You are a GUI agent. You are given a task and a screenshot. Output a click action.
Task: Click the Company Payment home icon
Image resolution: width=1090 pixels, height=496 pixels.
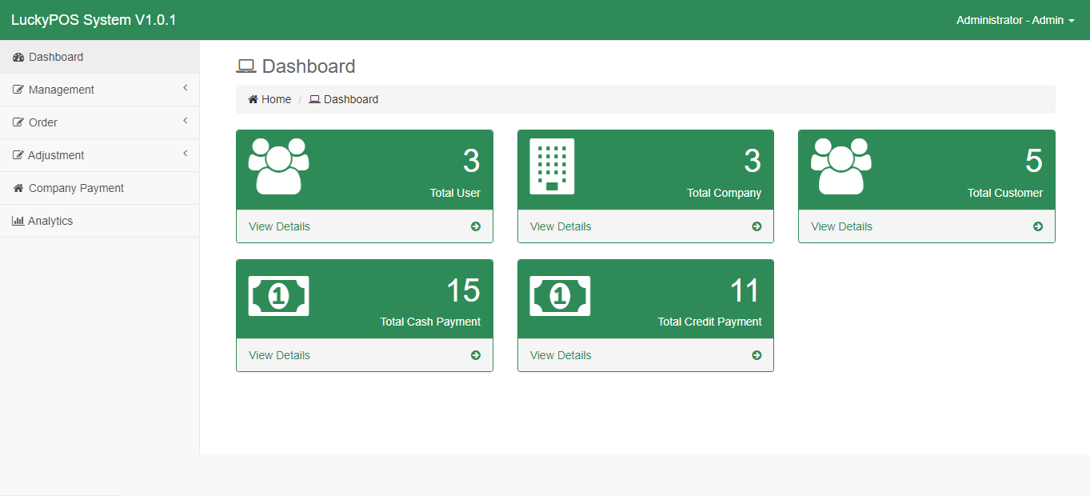click(18, 188)
